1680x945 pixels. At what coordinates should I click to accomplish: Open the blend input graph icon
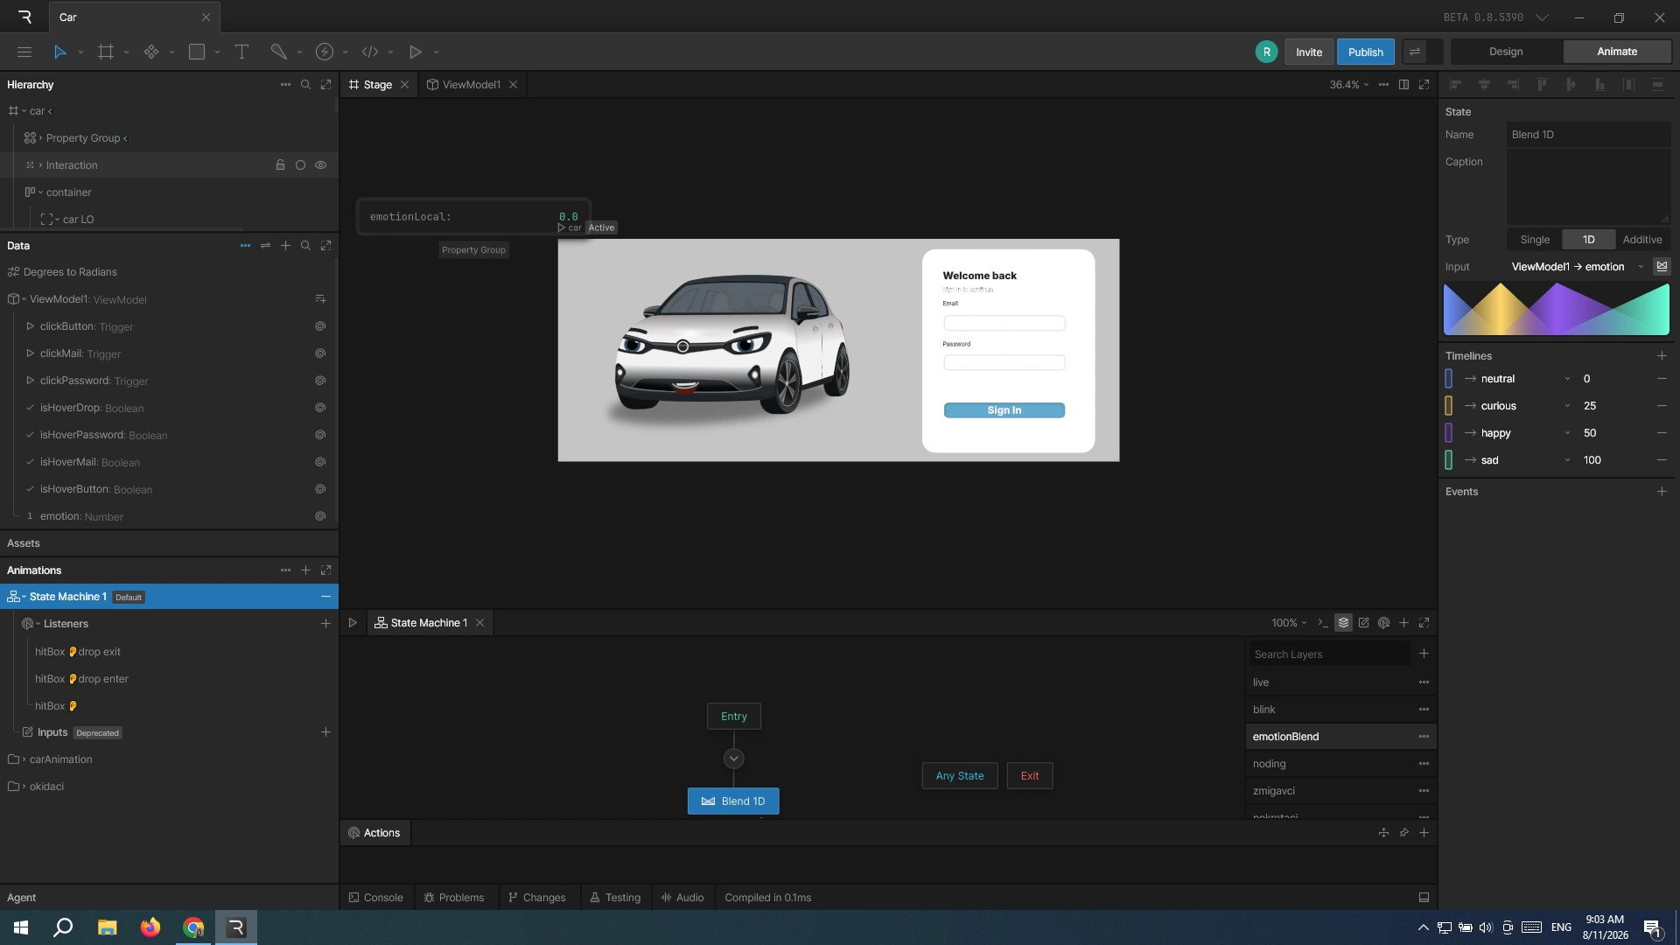[x=1662, y=267]
